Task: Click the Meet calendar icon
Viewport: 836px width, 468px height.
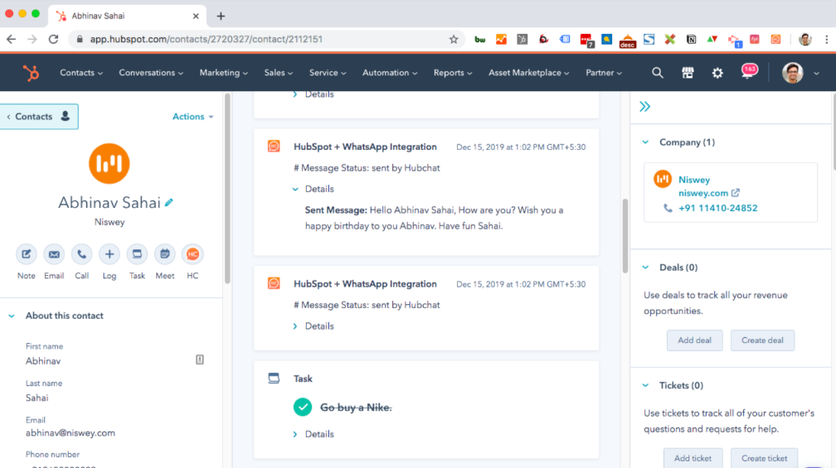Action: pyautogui.click(x=165, y=254)
